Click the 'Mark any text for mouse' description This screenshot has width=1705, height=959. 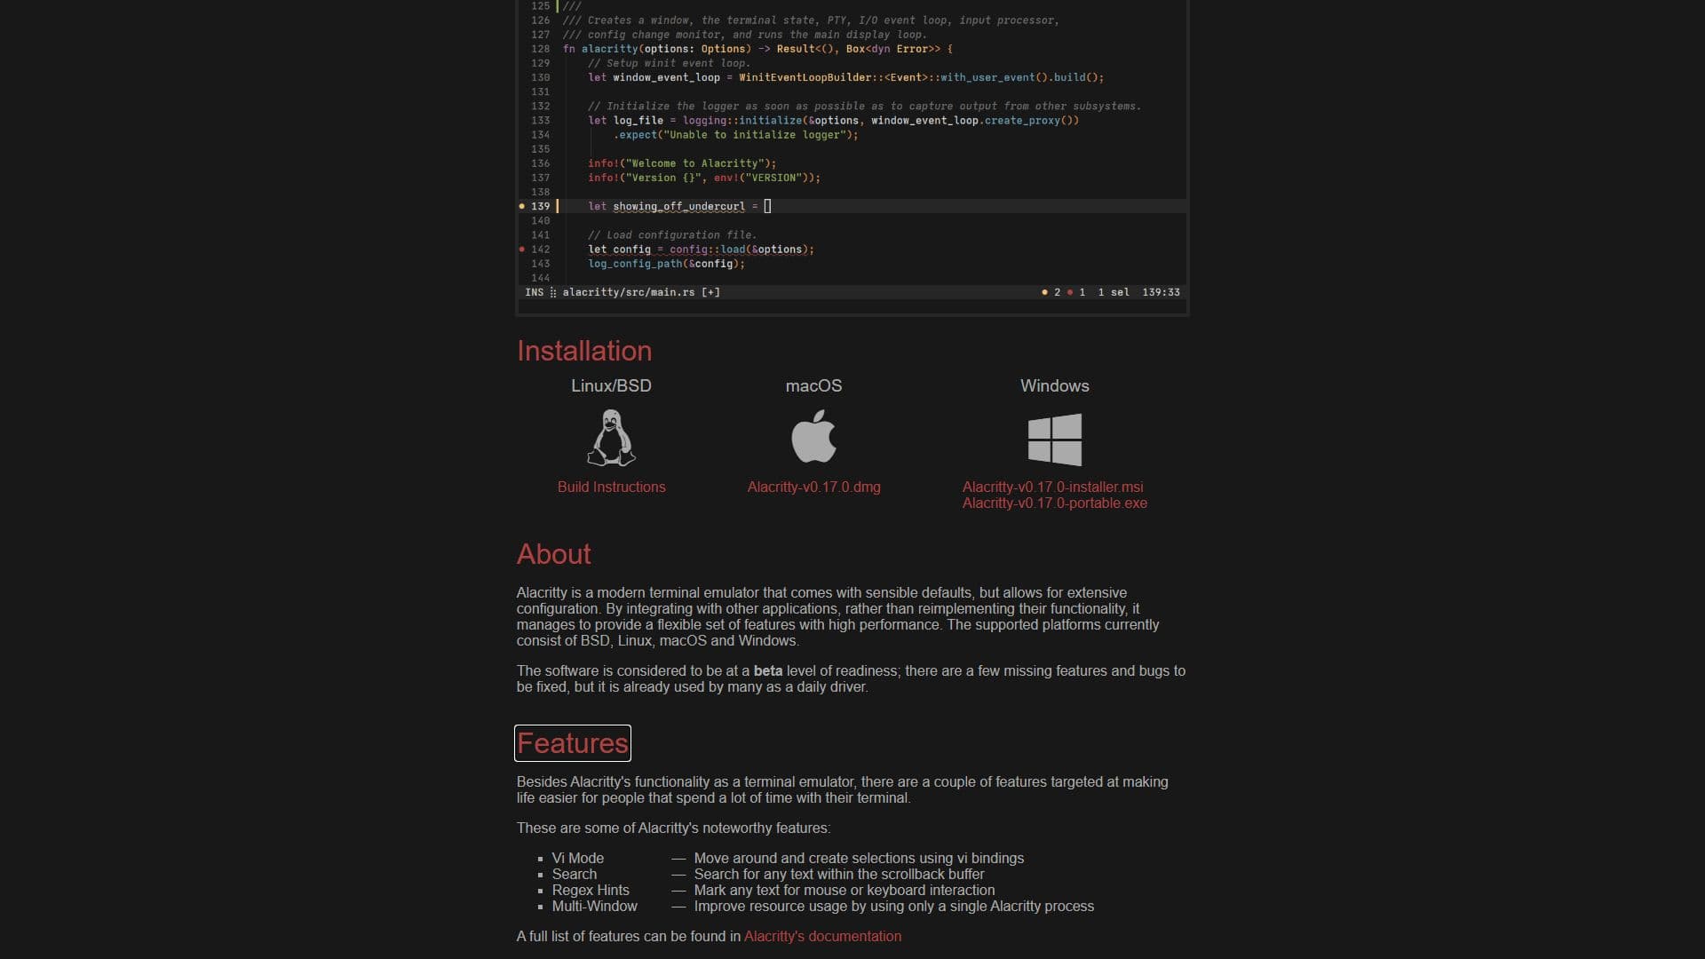845,890
